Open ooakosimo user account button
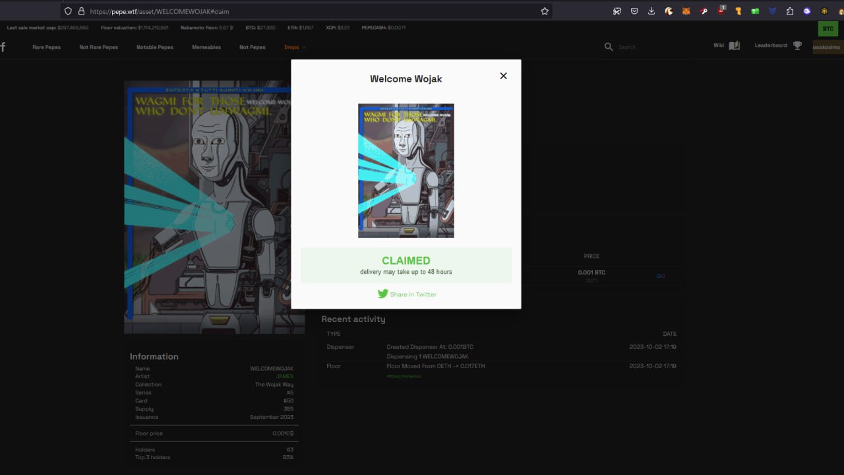Image resolution: width=844 pixels, height=475 pixels. [828, 47]
